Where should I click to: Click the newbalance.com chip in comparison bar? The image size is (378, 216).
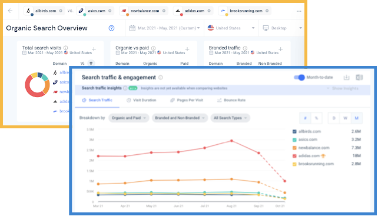pyautogui.click(x=144, y=11)
